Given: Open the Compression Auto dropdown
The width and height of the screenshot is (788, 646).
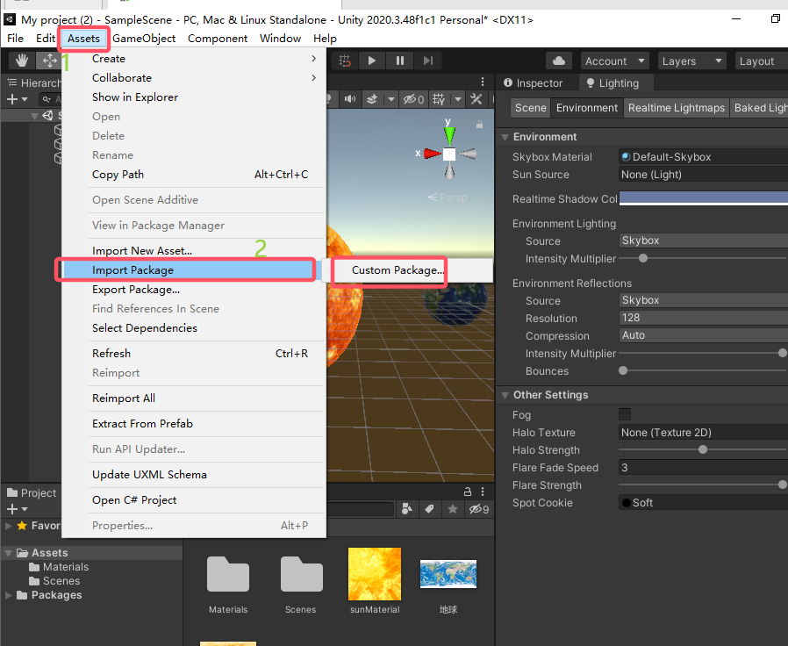Looking at the screenshot, I should [703, 335].
